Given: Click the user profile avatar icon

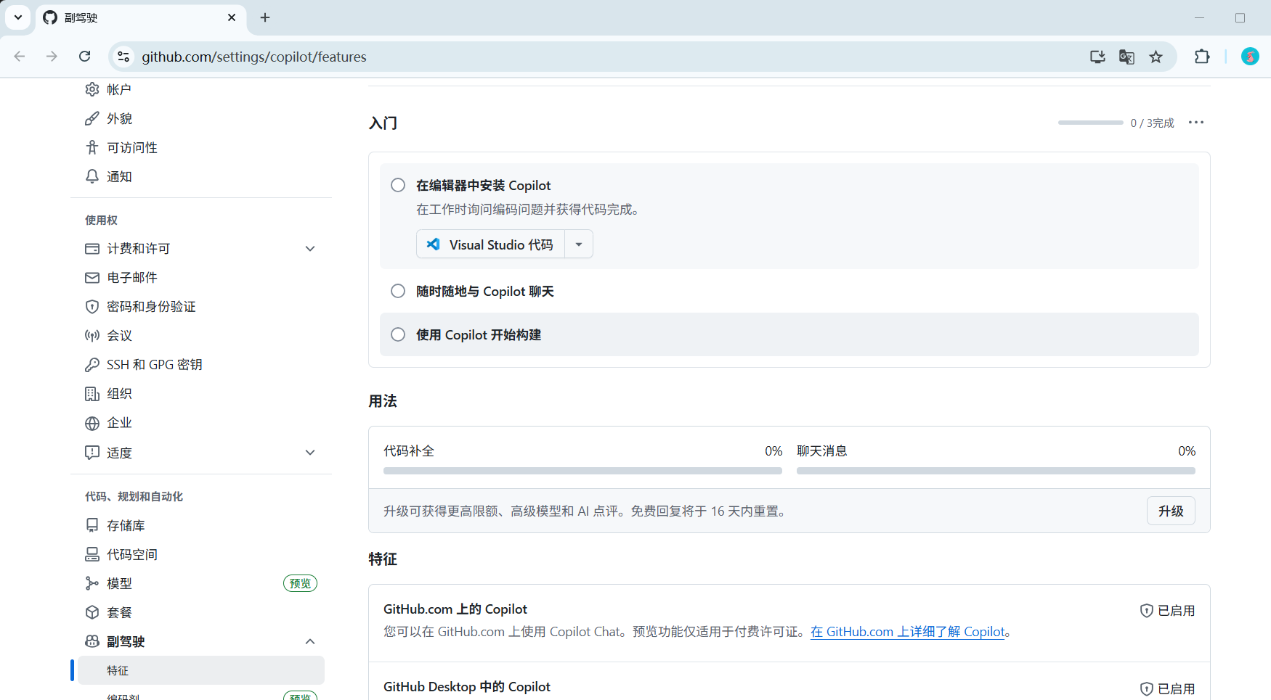Looking at the screenshot, I should pyautogui.click(x=1249, y=57).
